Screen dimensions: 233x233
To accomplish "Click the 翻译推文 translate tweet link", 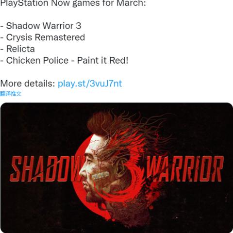I will 11,94.
